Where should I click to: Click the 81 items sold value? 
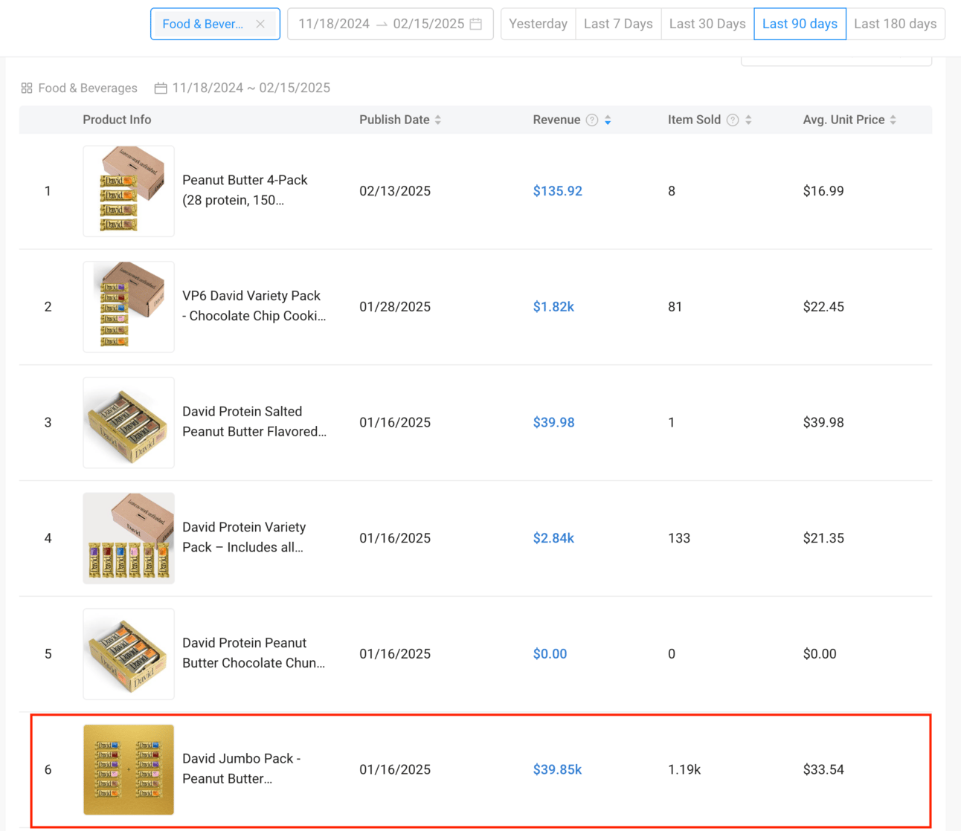point(675,307)
